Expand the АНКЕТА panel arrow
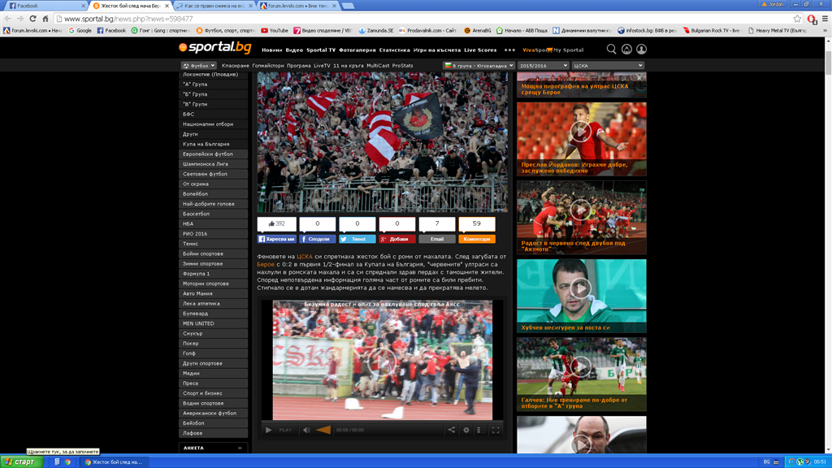Image resolution: width=832 pixels, height=468 pixels. (240, 448)
